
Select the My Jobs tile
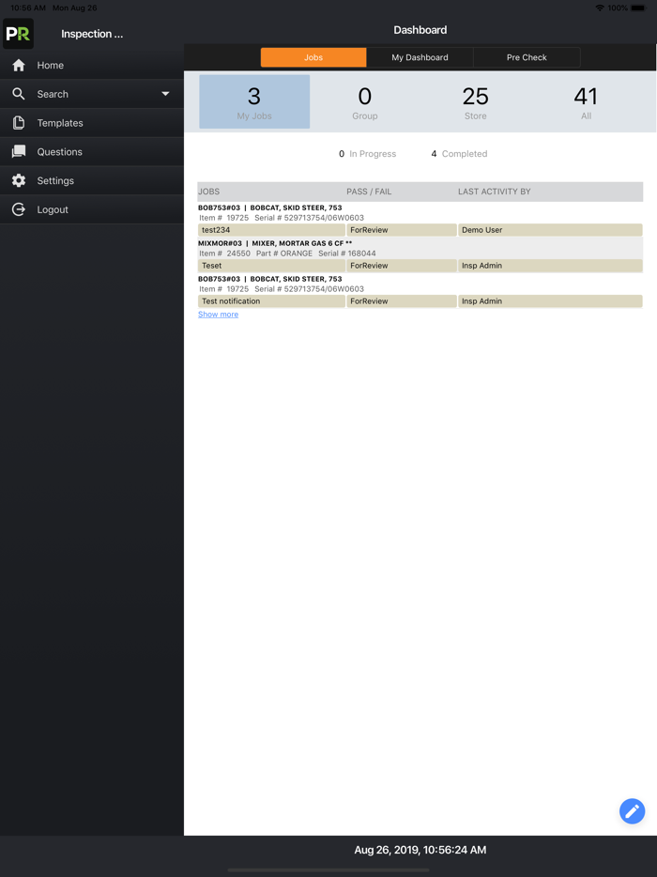pyautogui.click(x=254, y=101)
